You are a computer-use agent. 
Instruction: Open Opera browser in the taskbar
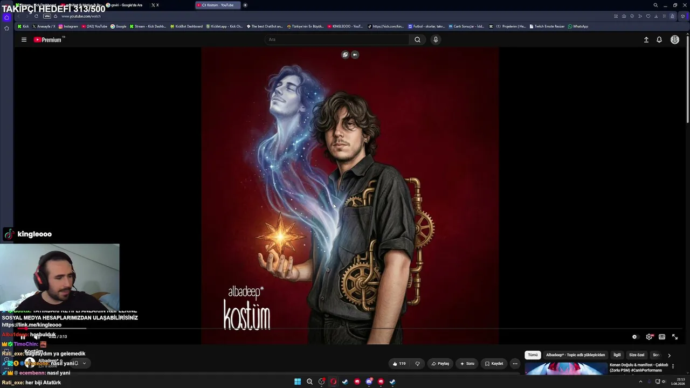click(333, 382)
